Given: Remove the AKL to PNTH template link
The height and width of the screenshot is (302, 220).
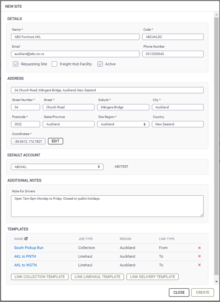Looking at the screenshot, I should [199, 256].
